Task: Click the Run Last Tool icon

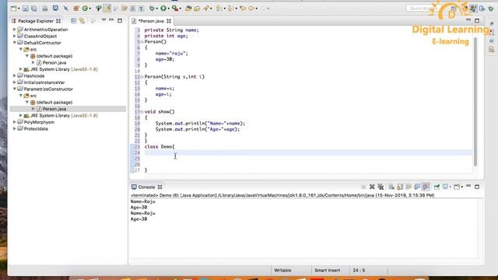Action: click(x=174, y=9)
